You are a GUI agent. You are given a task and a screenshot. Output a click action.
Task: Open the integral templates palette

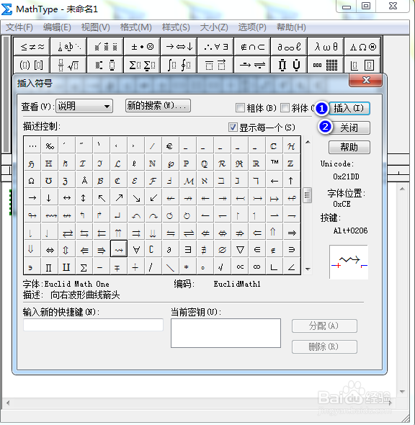[x=179, y=65]
